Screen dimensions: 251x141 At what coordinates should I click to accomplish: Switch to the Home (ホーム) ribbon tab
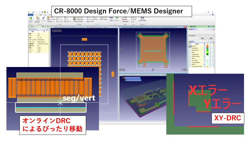pyautogui.click(x=36, y=15)
